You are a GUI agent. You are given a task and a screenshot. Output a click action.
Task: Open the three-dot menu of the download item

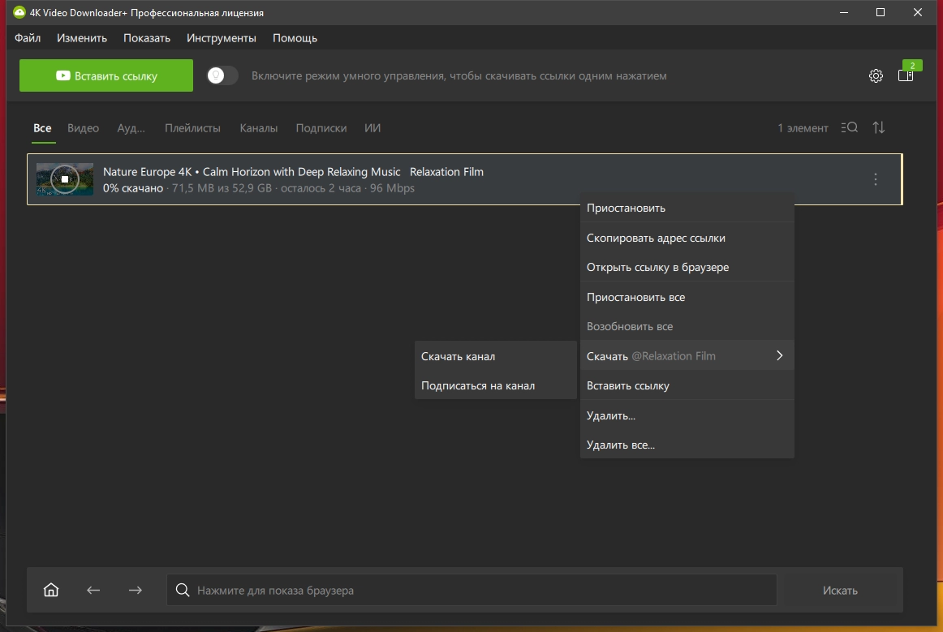pyautogui.click(x=875, y=179)
